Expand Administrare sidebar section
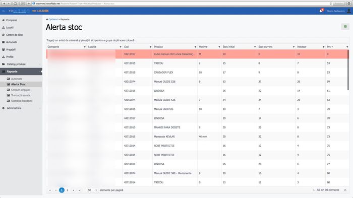 coord(21,108)
